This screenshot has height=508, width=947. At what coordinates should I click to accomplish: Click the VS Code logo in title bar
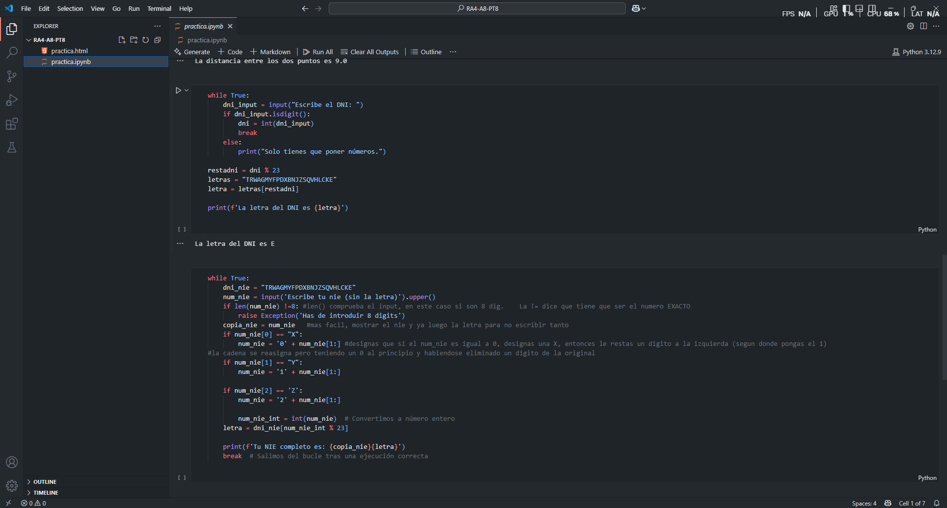(9, 8)
